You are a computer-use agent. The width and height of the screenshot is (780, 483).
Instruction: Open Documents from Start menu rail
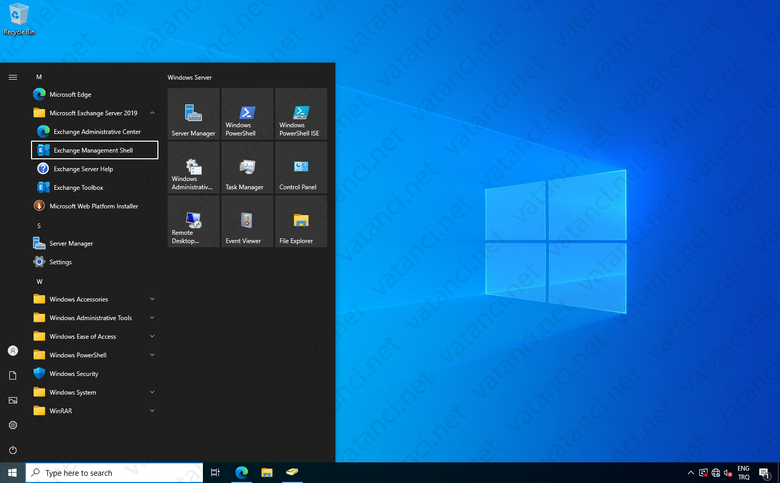pyautogui.click(x=13, y=375)
